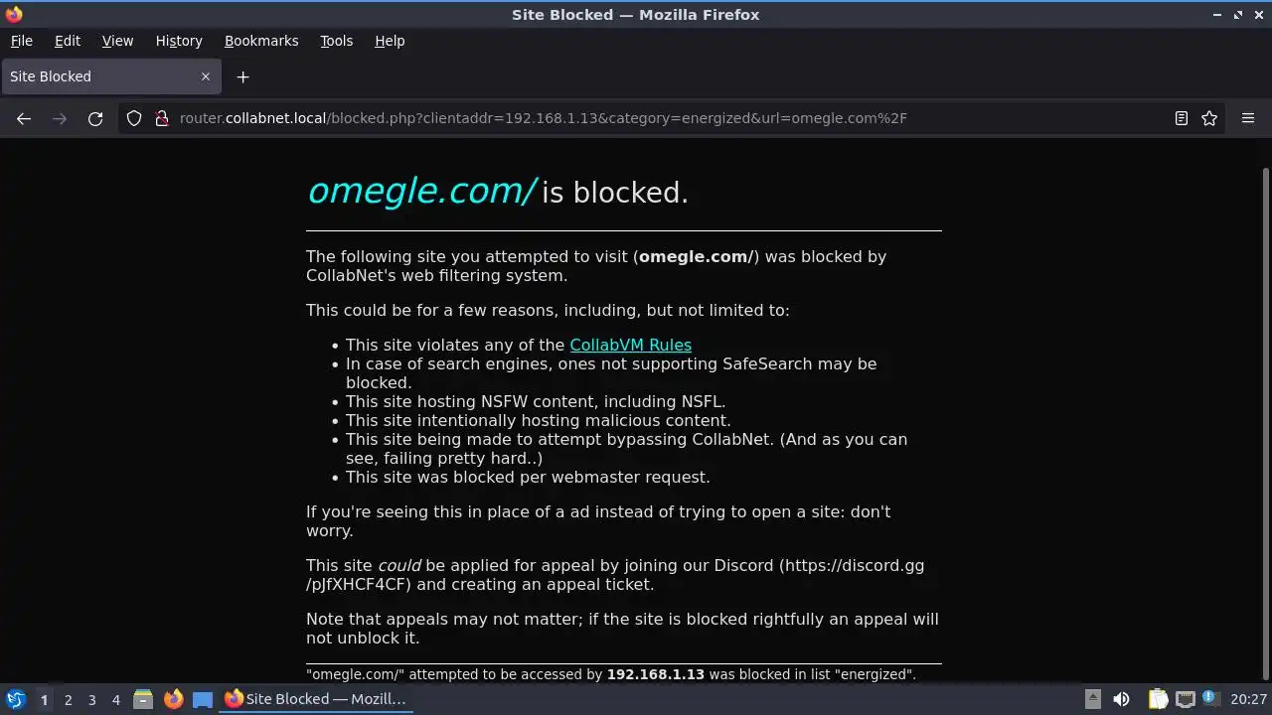Open the History menu
The height and width of the screenshot is (715, 1272).
pos(179,41)
